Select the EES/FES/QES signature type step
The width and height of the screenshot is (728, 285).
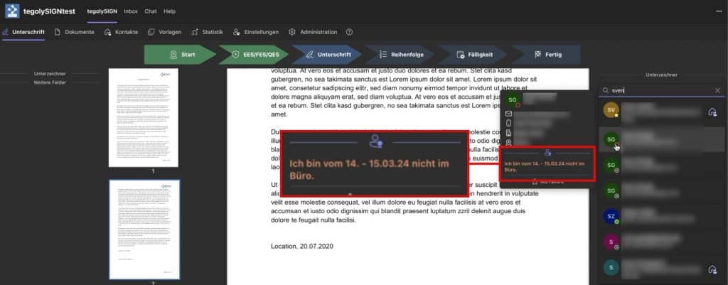tap(252, 55)
